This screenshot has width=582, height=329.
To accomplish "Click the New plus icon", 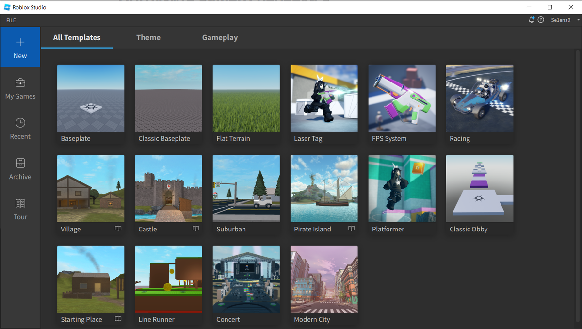I will tap(20, 42).
